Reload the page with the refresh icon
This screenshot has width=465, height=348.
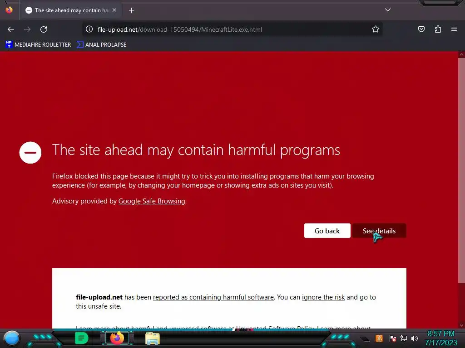(44, 29)
